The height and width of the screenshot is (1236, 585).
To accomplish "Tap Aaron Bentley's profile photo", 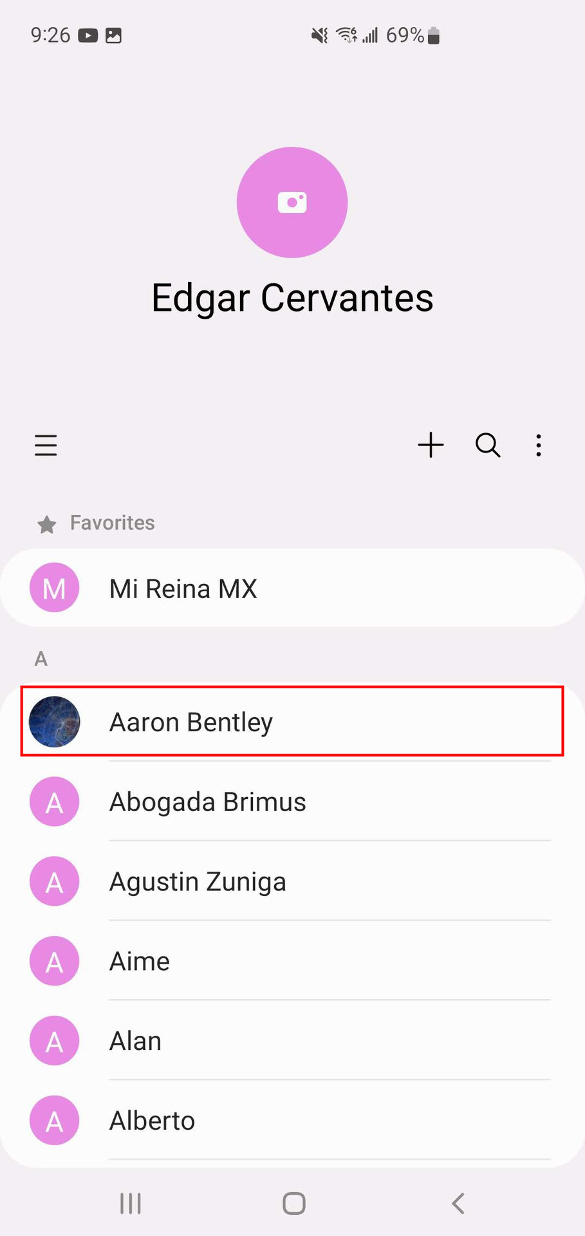I will tap(55, 722).
